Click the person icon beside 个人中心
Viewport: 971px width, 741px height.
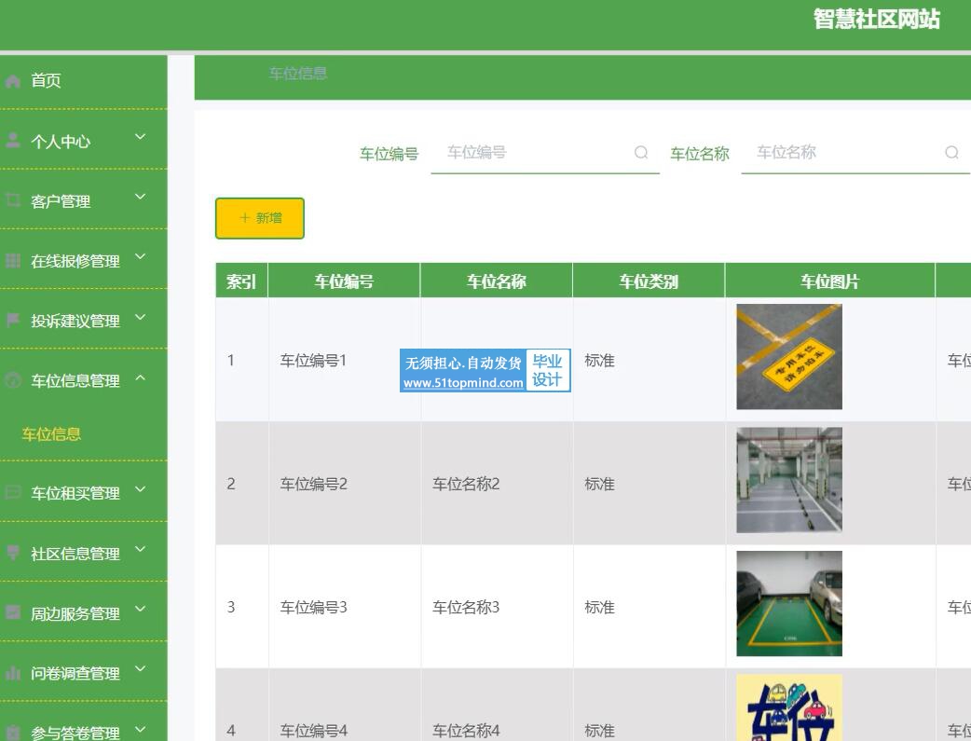[x=12, y=141]
